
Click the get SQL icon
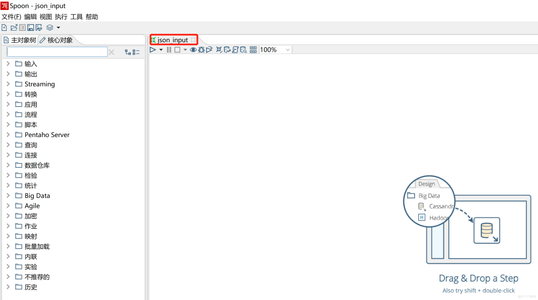(x=235, y=50)
